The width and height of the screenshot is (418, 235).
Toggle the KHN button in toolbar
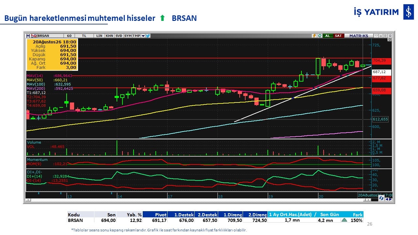click(109, 36)
